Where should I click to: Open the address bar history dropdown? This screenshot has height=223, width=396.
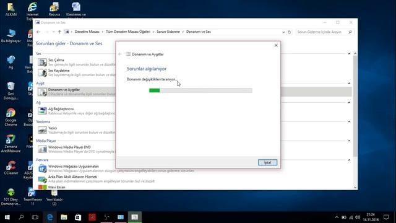[283, 32]
